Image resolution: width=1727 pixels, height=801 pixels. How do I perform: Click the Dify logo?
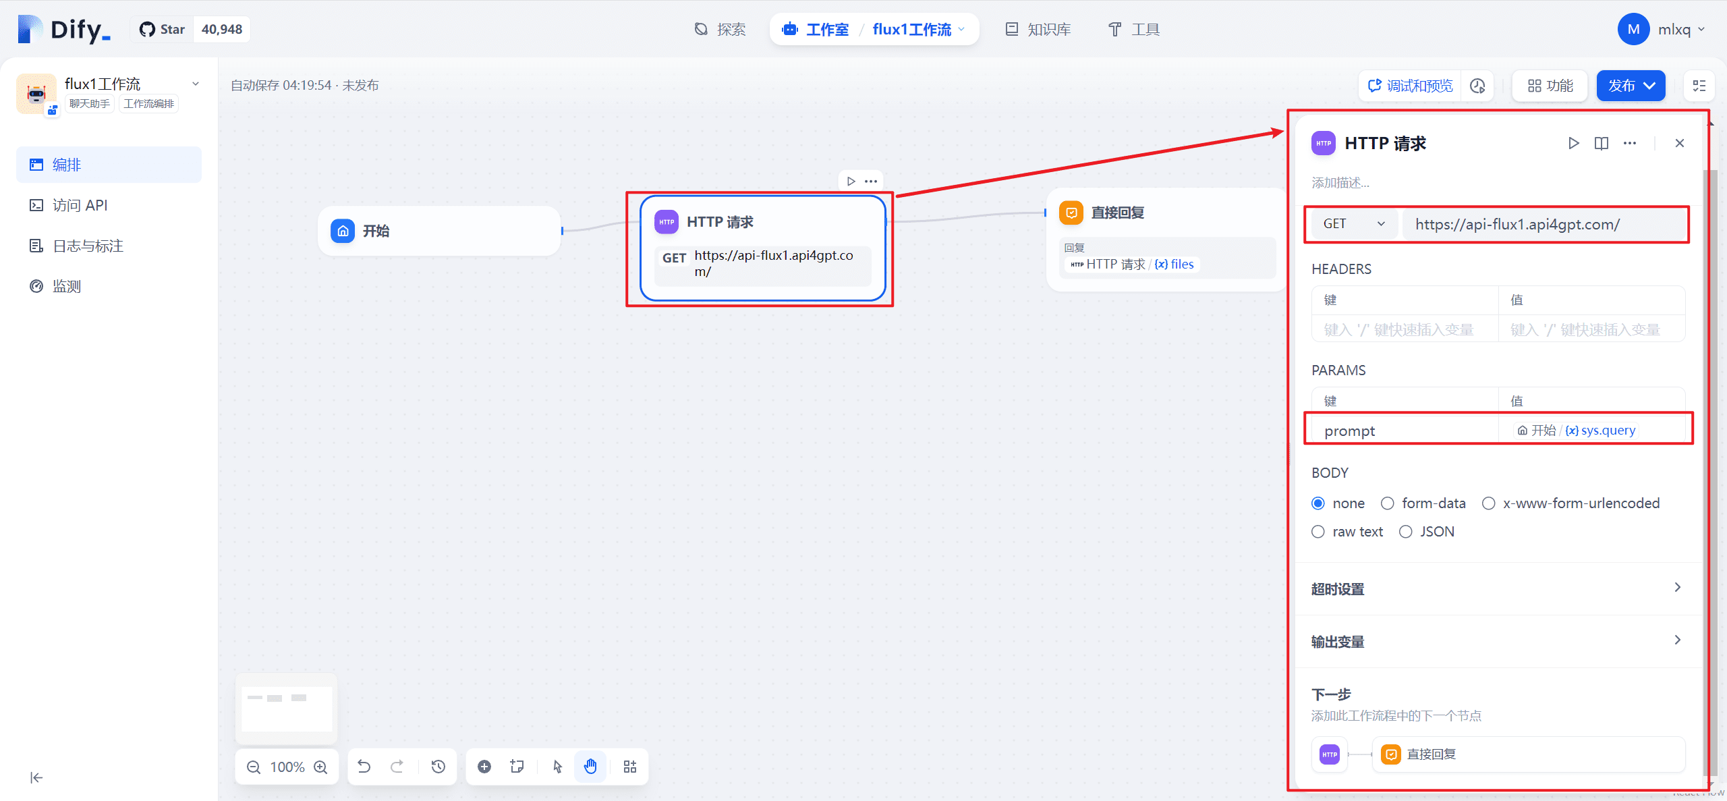point(64,29)
